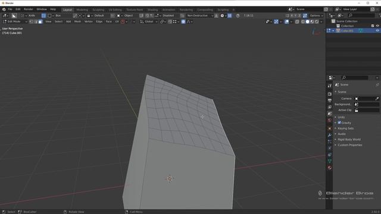Viewport: 381px width, 214px height.
Task: Switch to material preview shading
Action: click(312, 21)
